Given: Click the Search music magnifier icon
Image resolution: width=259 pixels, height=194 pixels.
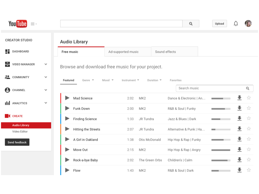Looking at the screenshot, I should [x=248, y=88].
